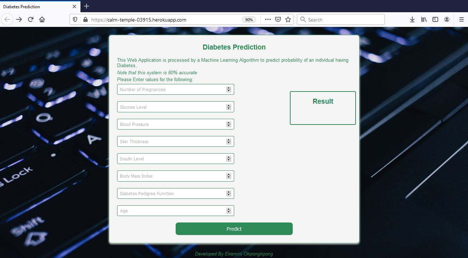Screen dimensions: 468x258
Task: Click the home icon in toolbar
Action: point(42,19)
